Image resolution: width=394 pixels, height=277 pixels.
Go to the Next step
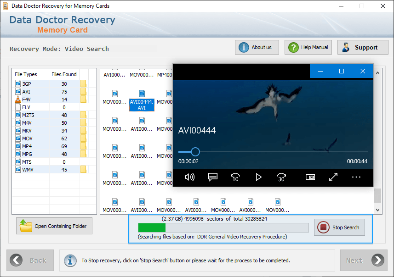pos(364,260)
